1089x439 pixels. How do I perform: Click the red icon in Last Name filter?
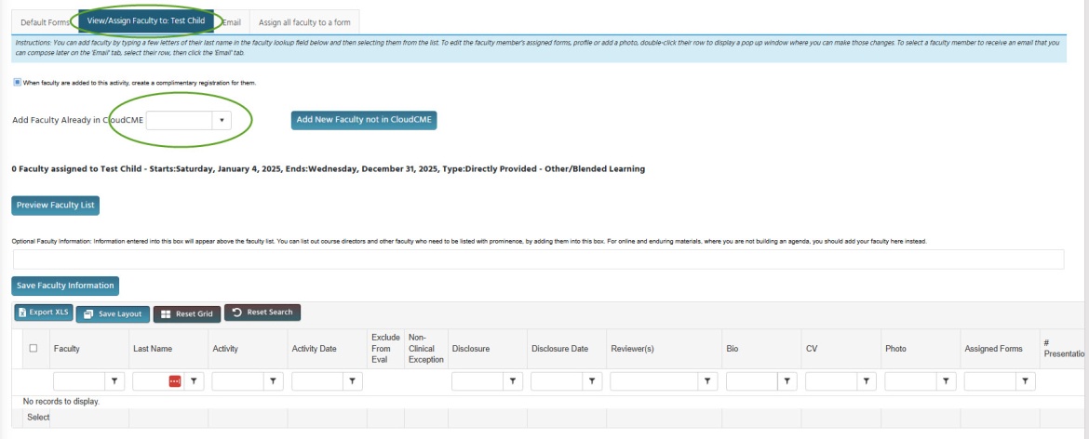[x=175, y=380]
